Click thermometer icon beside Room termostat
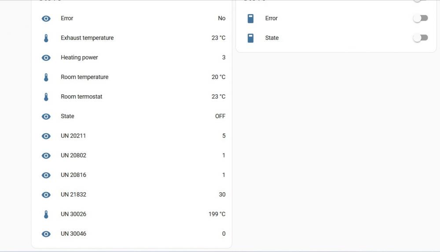The width and height of the screenshot is (440, 252). [x=46, y=97]
